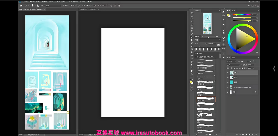The image size is (278, 136).
Task: Click layer style fx icon
Action: coord(240,134)
